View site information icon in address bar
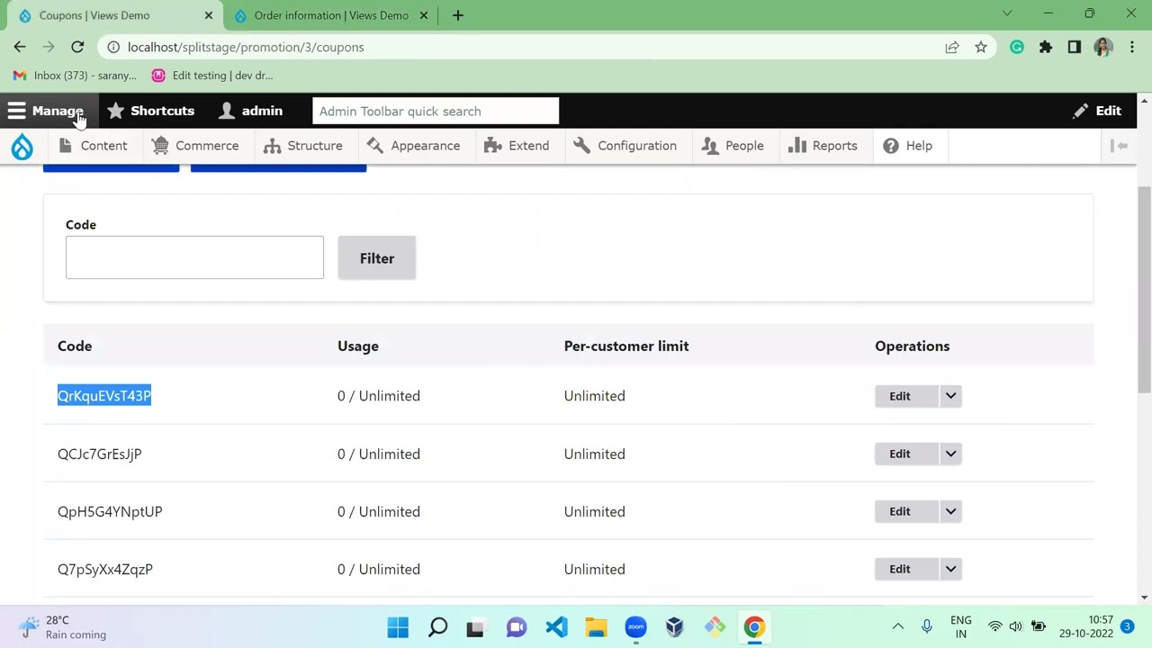The width and height of the screenshot is (1152, 648). pos(113,47)
